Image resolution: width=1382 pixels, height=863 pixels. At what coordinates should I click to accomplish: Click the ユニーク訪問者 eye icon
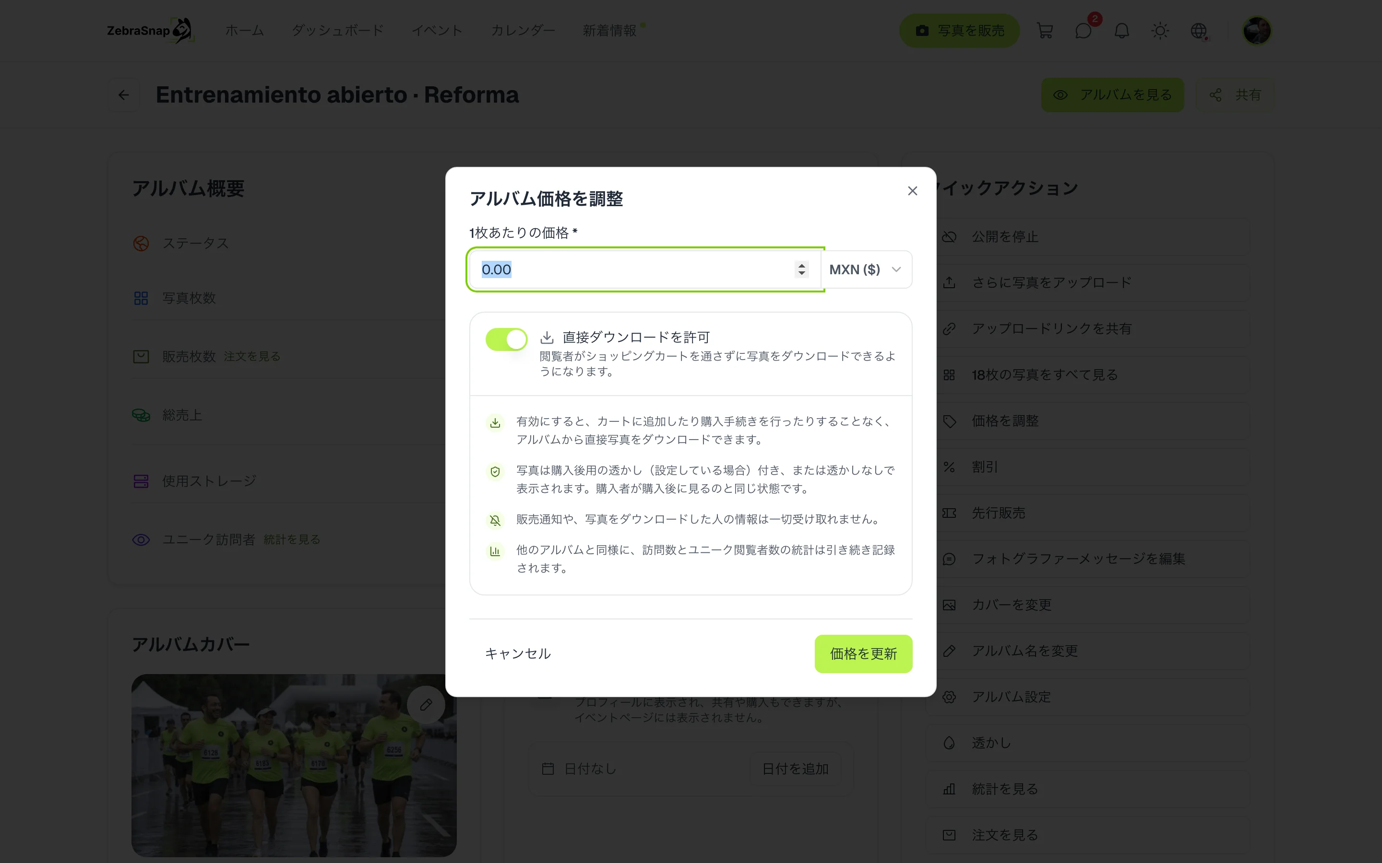click(x=141, y=540)
